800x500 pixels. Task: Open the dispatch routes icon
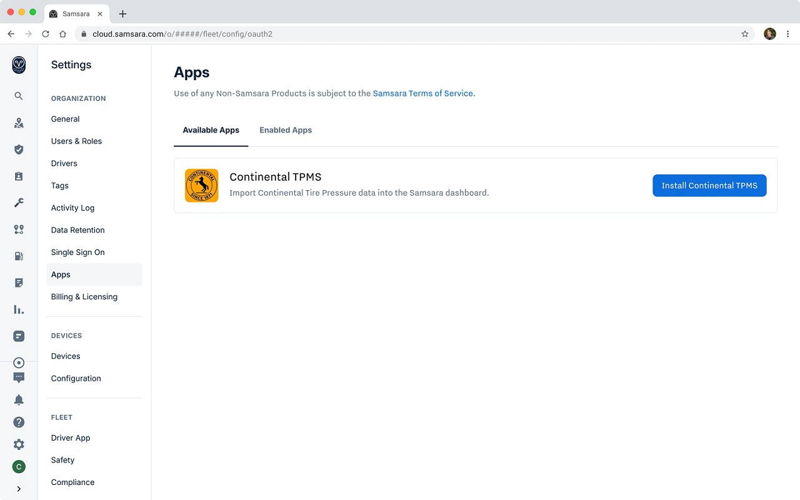point(19,229)
